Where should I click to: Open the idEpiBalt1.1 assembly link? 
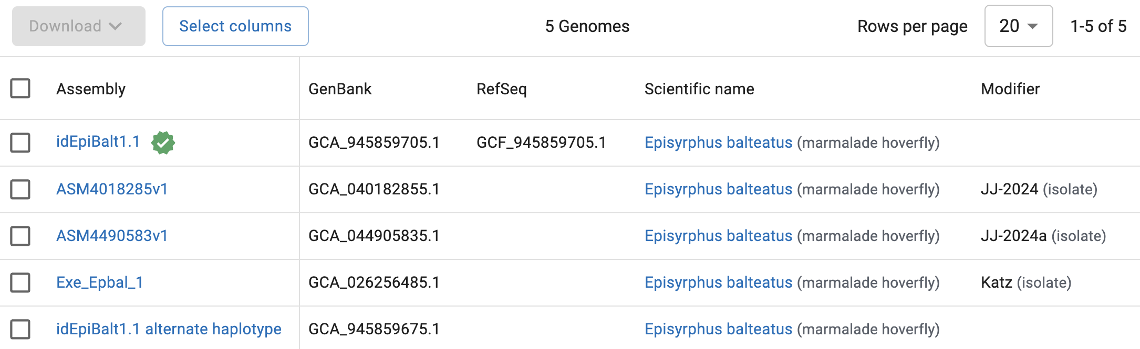click(98, 142)
